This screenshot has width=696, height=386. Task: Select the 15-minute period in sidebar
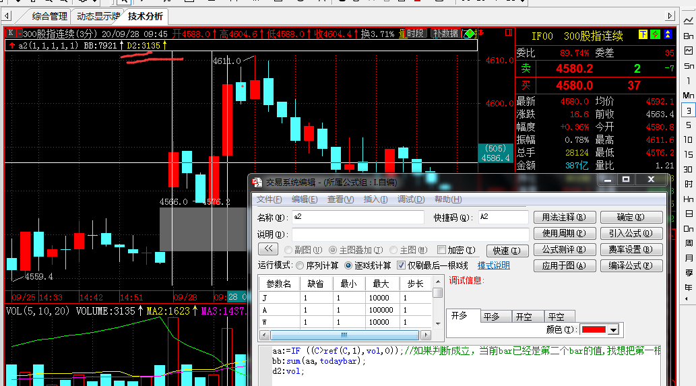pos(689,154)
